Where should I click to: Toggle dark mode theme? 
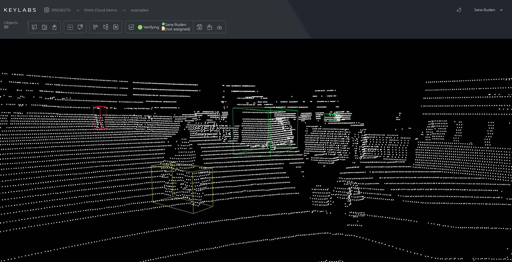coord(459,10)
